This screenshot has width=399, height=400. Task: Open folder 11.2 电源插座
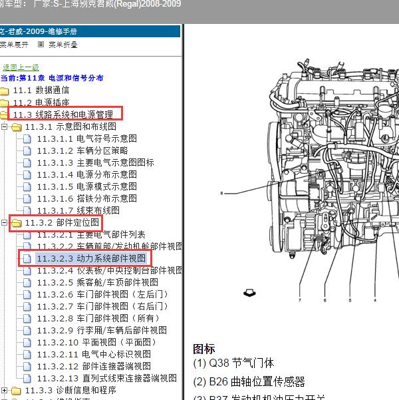click(x=41, y=102)
